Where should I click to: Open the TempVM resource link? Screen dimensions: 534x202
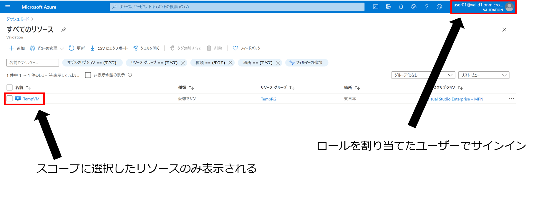[31, 99]
